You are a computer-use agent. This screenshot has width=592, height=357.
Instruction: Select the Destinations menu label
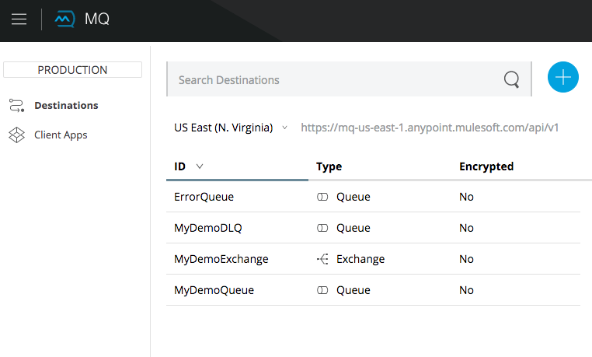click(x=66, y=106)
